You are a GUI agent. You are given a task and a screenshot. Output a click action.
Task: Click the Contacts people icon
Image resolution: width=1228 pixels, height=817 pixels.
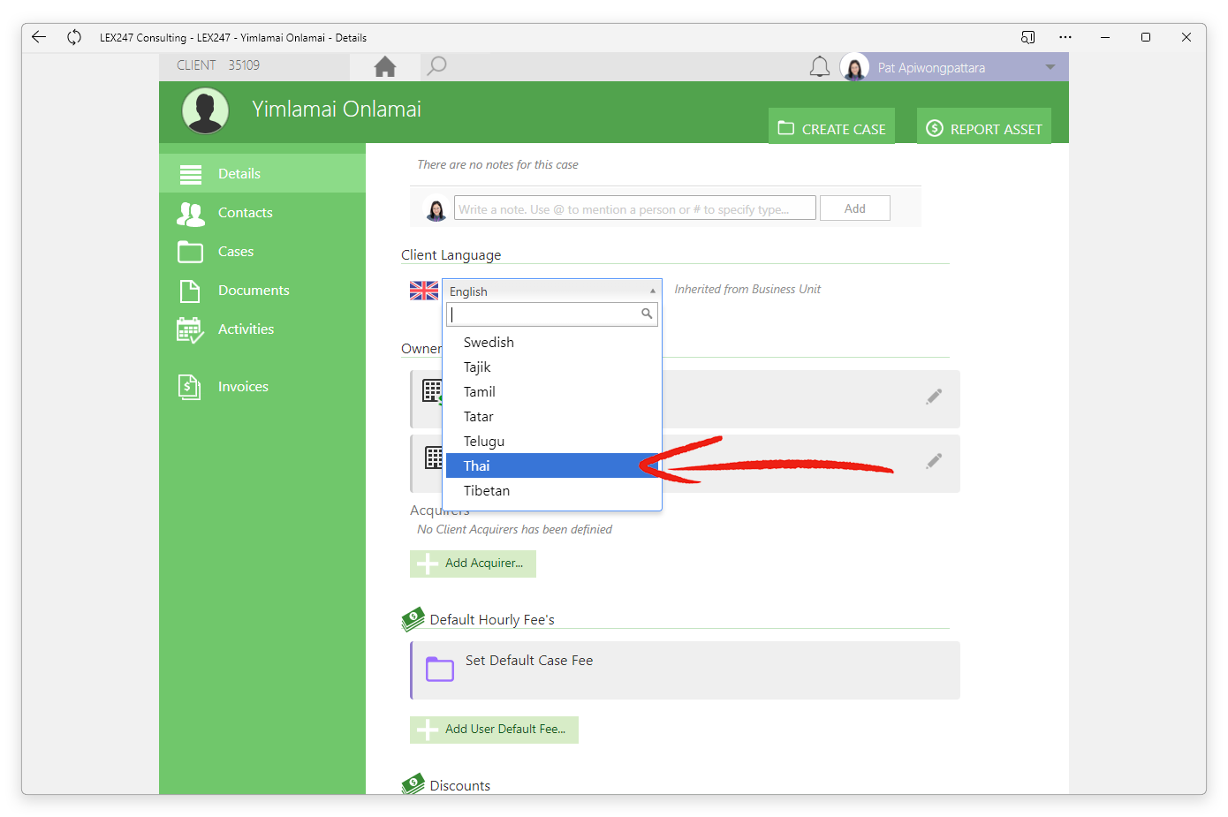click(191, 214)
